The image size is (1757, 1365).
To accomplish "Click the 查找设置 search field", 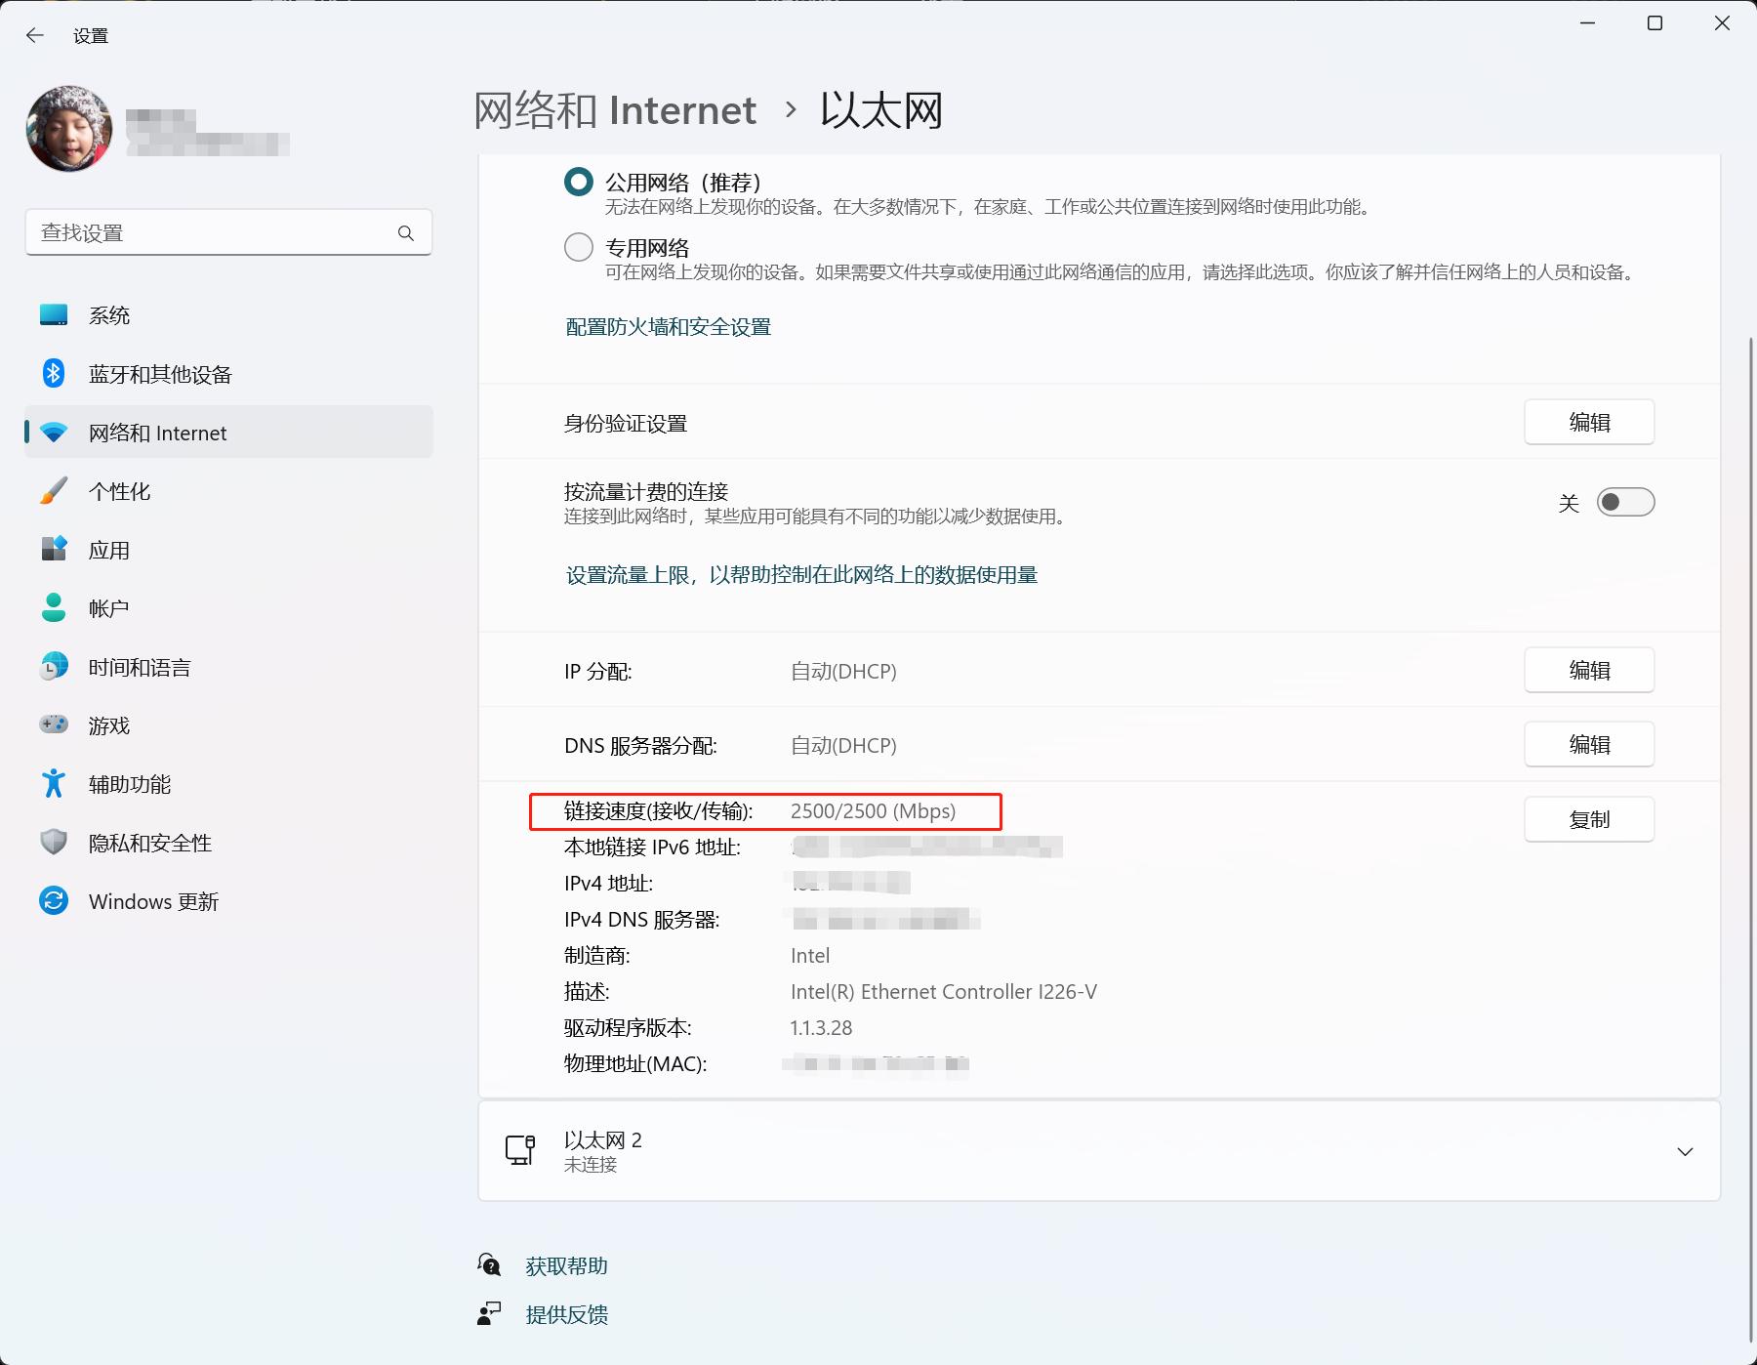I will 228,232.
